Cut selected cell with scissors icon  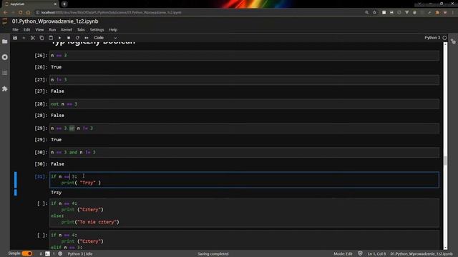click(33, 38)
